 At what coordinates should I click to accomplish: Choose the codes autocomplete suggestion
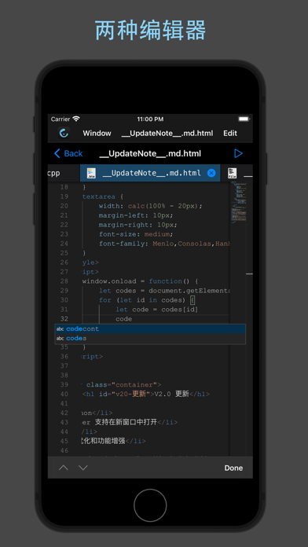pyautogui.click(x=150, y=339)
